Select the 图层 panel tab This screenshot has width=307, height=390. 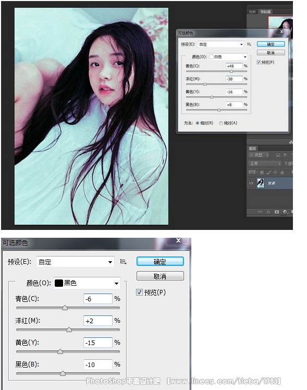(x=252, y=149)
